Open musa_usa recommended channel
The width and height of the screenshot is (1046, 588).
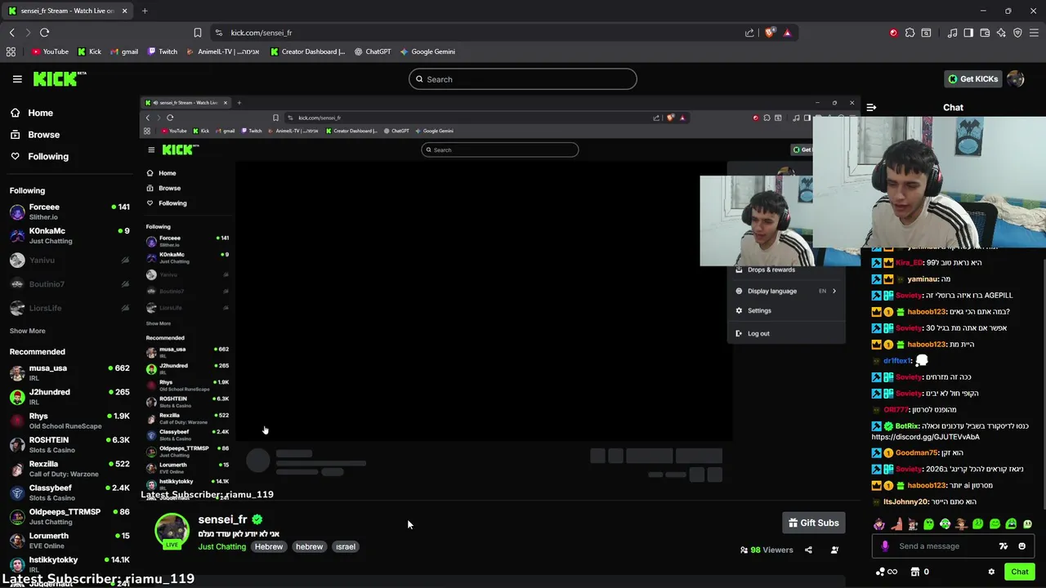coord(69,372)
